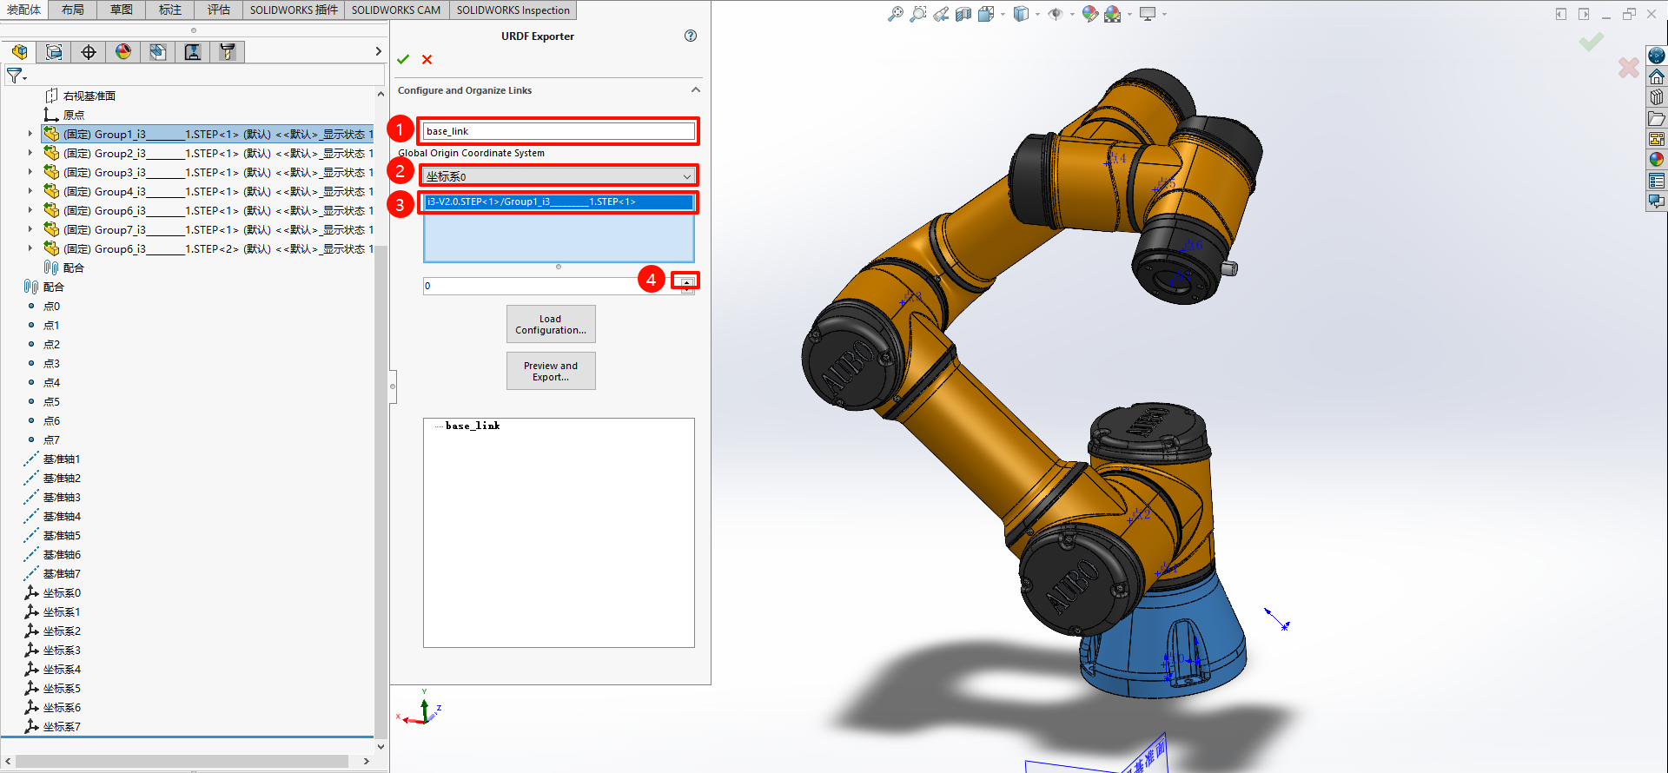The image size is (1668, 773).
Task: Open the SOLIDWORKS CAM ribbon tab
Action: [396, 10]
